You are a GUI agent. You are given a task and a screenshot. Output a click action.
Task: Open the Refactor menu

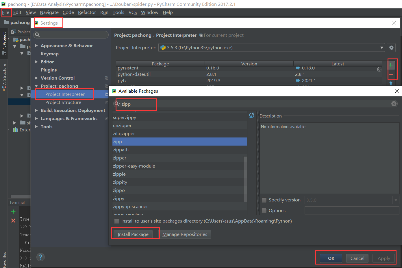click(87, 12)
